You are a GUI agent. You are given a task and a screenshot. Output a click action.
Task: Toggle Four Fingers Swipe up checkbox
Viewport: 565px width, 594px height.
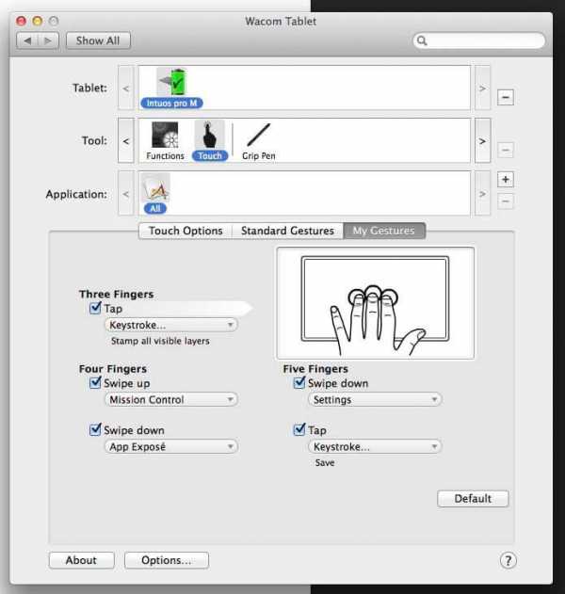95,382
